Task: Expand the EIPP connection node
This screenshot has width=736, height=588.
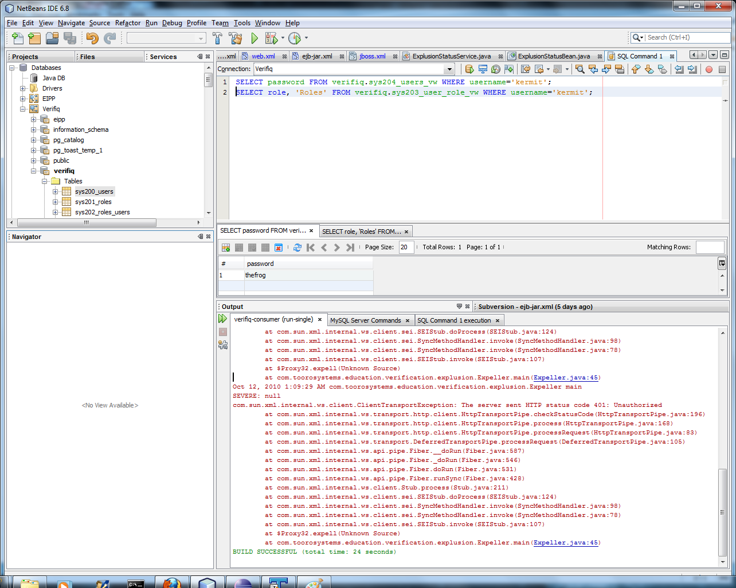Action: click(23, 99)
